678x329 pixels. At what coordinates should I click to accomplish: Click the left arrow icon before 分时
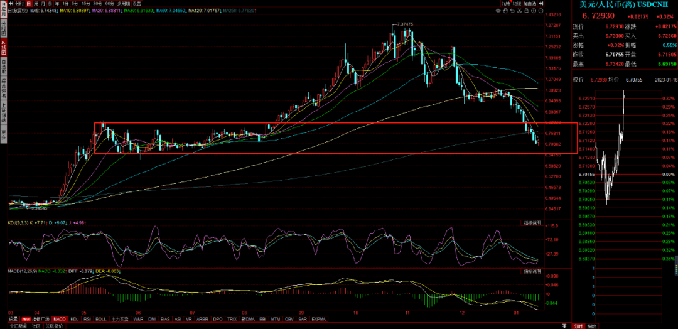point(11,4)
